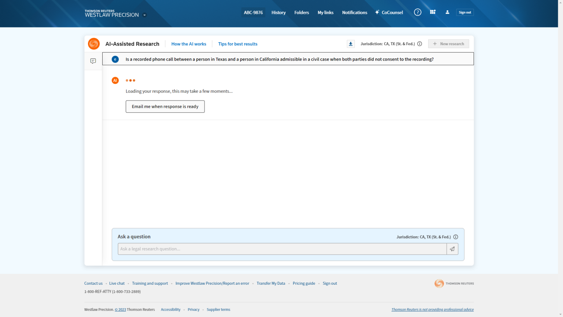The width and height of the screenshot is (563, 317).
Task: Expand the Westlaw Precision product dropdown
Action: click(x=145, y=15)
